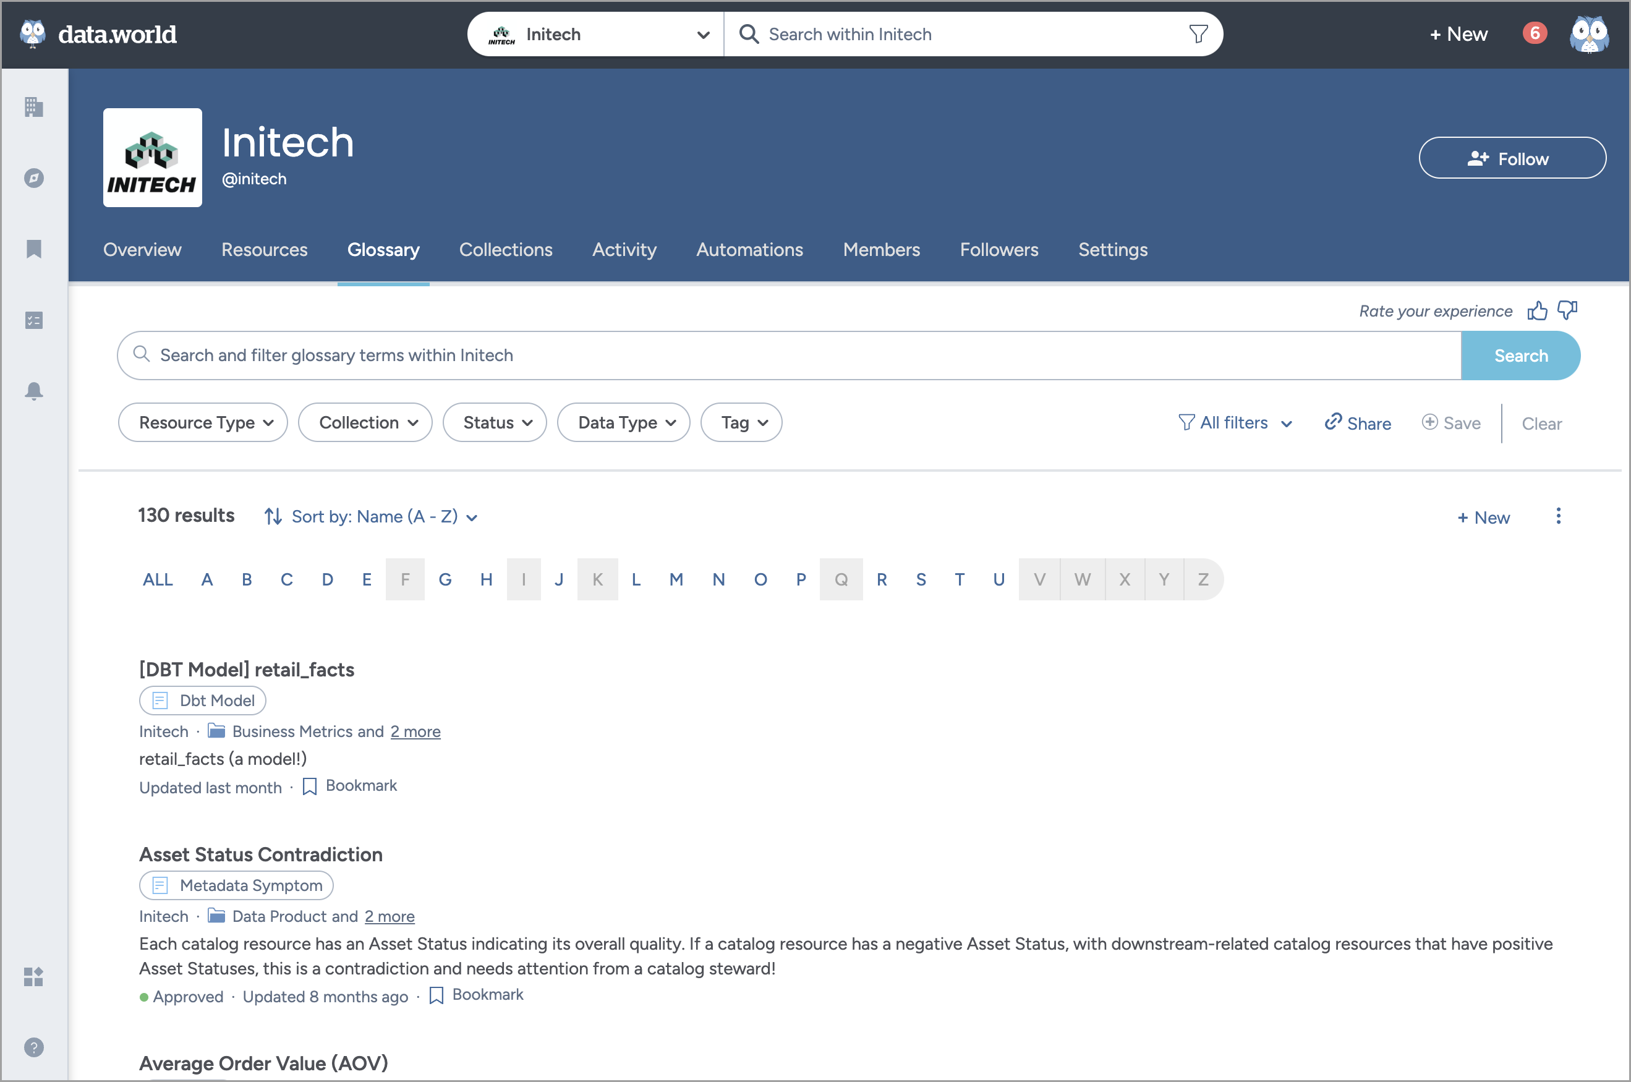Click the Share link icon

[1332, 422]
